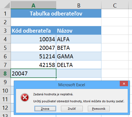Click the Zrušiť button

pyautogui.click(x=72, y=109)
